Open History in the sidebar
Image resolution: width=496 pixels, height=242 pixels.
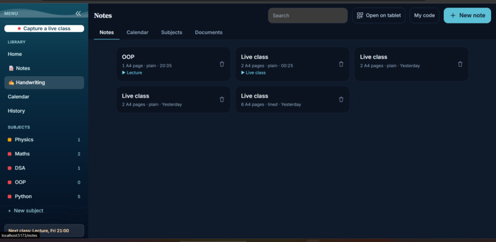pos(44,111)
